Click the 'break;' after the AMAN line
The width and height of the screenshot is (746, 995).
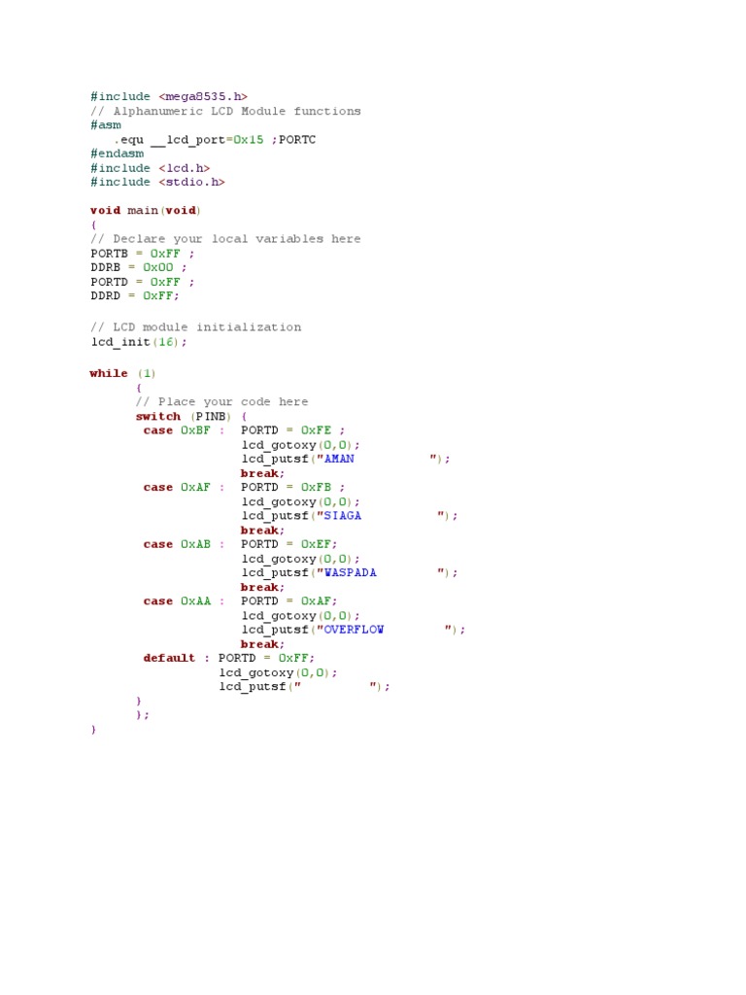point(262,473)
